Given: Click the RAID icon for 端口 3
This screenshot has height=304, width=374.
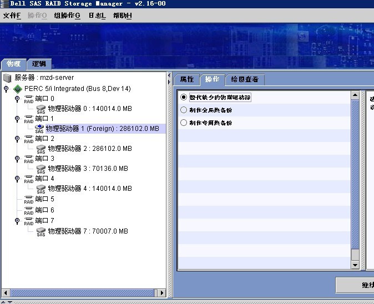Looking at the screenshot, I should 29,159.
